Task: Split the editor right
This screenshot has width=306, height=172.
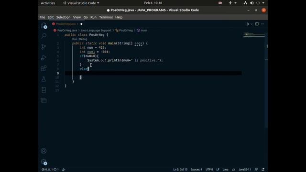Action: tap(257, 24)
